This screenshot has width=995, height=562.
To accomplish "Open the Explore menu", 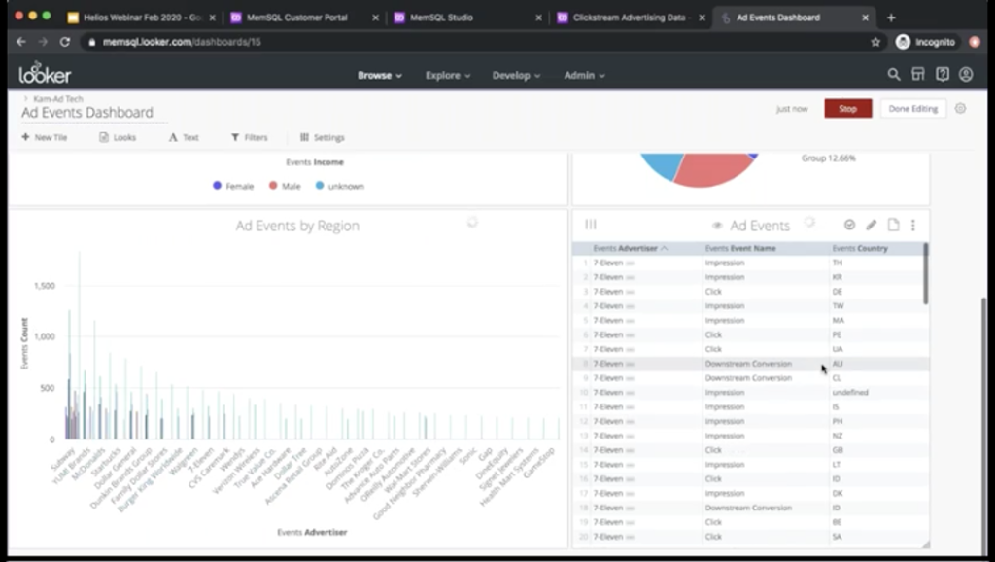I will click(x=447, y=75).
